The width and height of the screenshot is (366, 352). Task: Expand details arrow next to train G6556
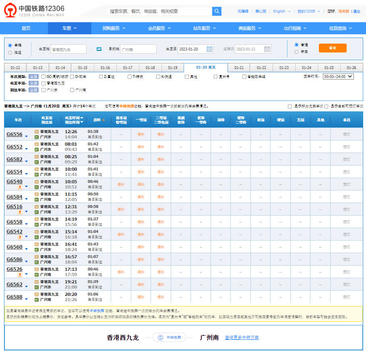27,136
